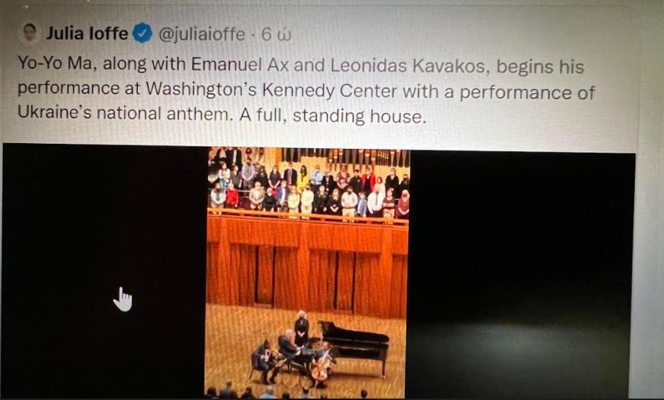Click "Ukraine's national anthem" in the tweet
This screenshot has width=664, height=400.
click(125, 113)
